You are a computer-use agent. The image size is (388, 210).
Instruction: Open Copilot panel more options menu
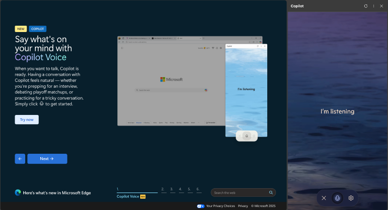pyautogui.click(x=373, y=6)
